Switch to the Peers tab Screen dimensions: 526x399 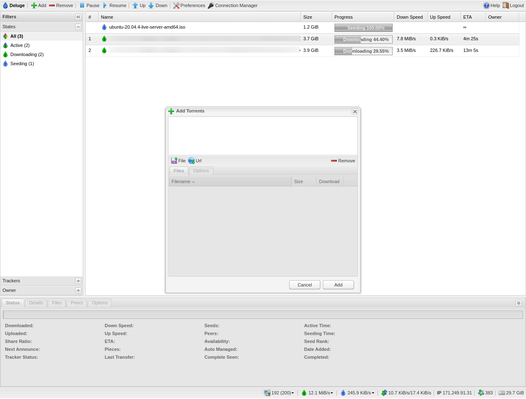coord(76,303)
